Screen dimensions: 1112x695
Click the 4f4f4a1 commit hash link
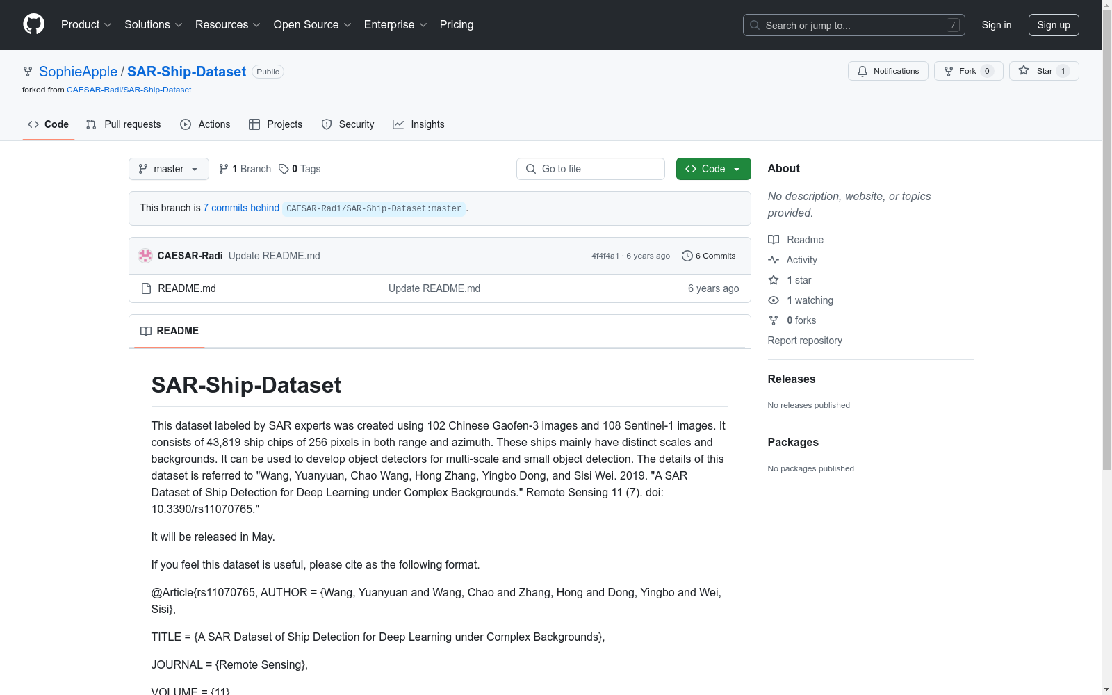click(x=605, y=256)
